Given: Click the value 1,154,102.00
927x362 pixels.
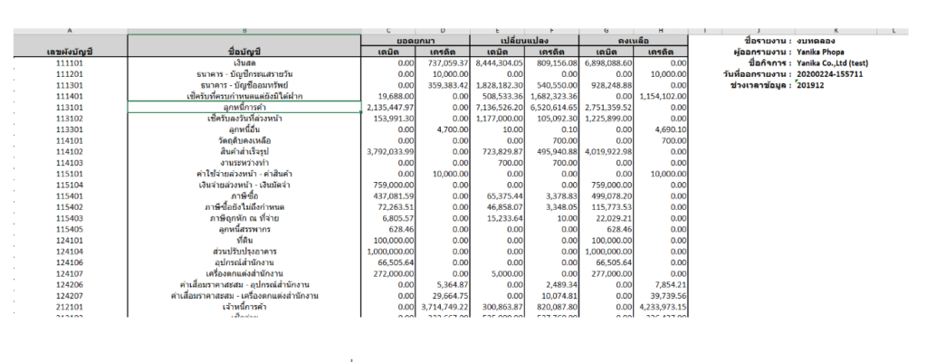Looking at the screenshot, I should tap(662, 96).
